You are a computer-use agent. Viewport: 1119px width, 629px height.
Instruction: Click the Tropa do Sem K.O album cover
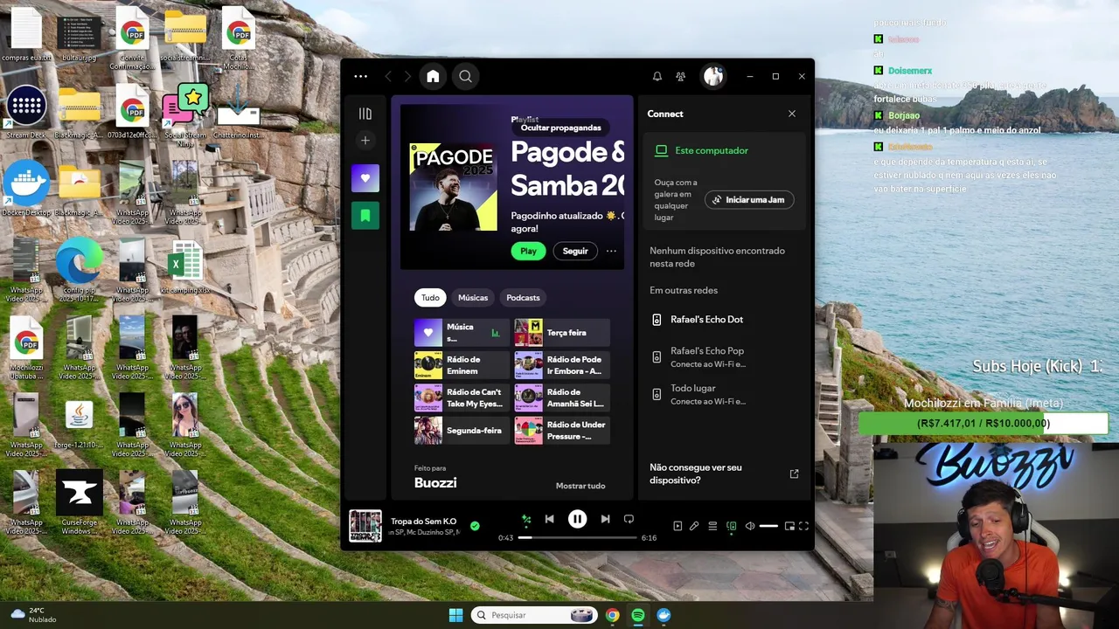tap(365, 526)
